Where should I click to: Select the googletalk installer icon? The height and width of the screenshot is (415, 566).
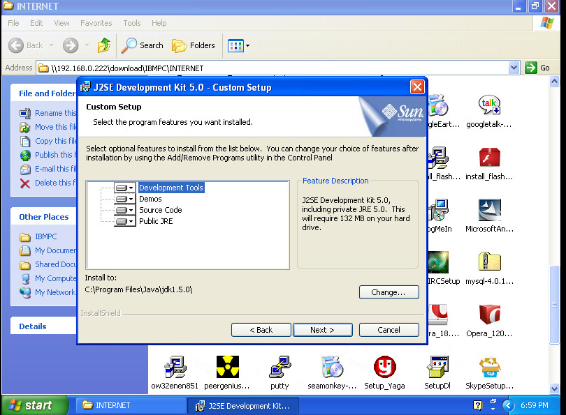coord(488,106)
